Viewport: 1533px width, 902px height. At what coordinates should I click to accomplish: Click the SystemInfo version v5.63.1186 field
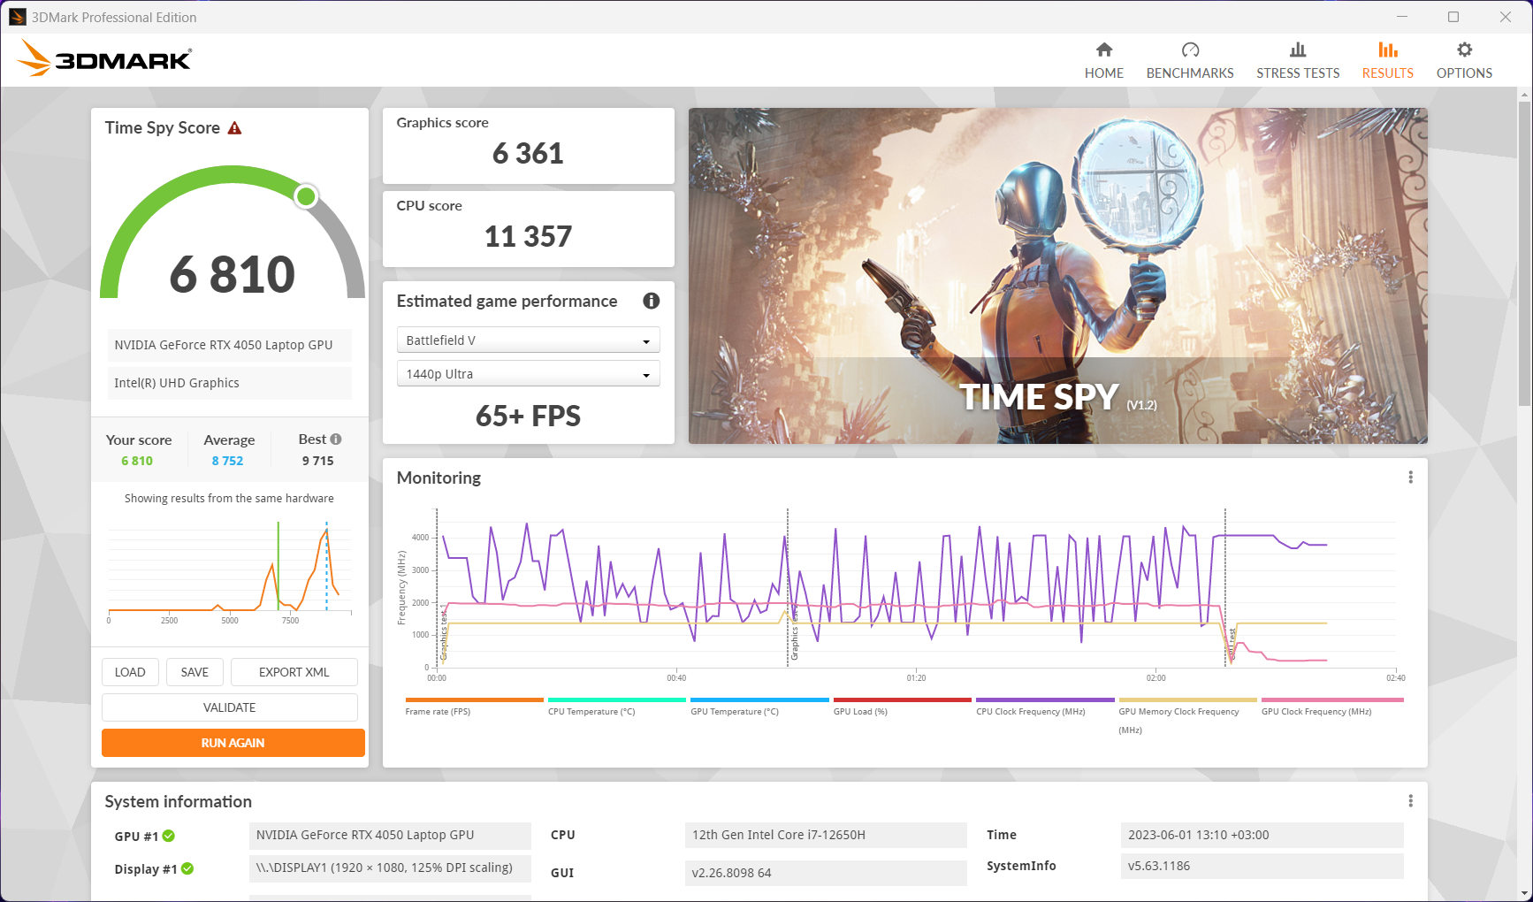(1262, 866)
